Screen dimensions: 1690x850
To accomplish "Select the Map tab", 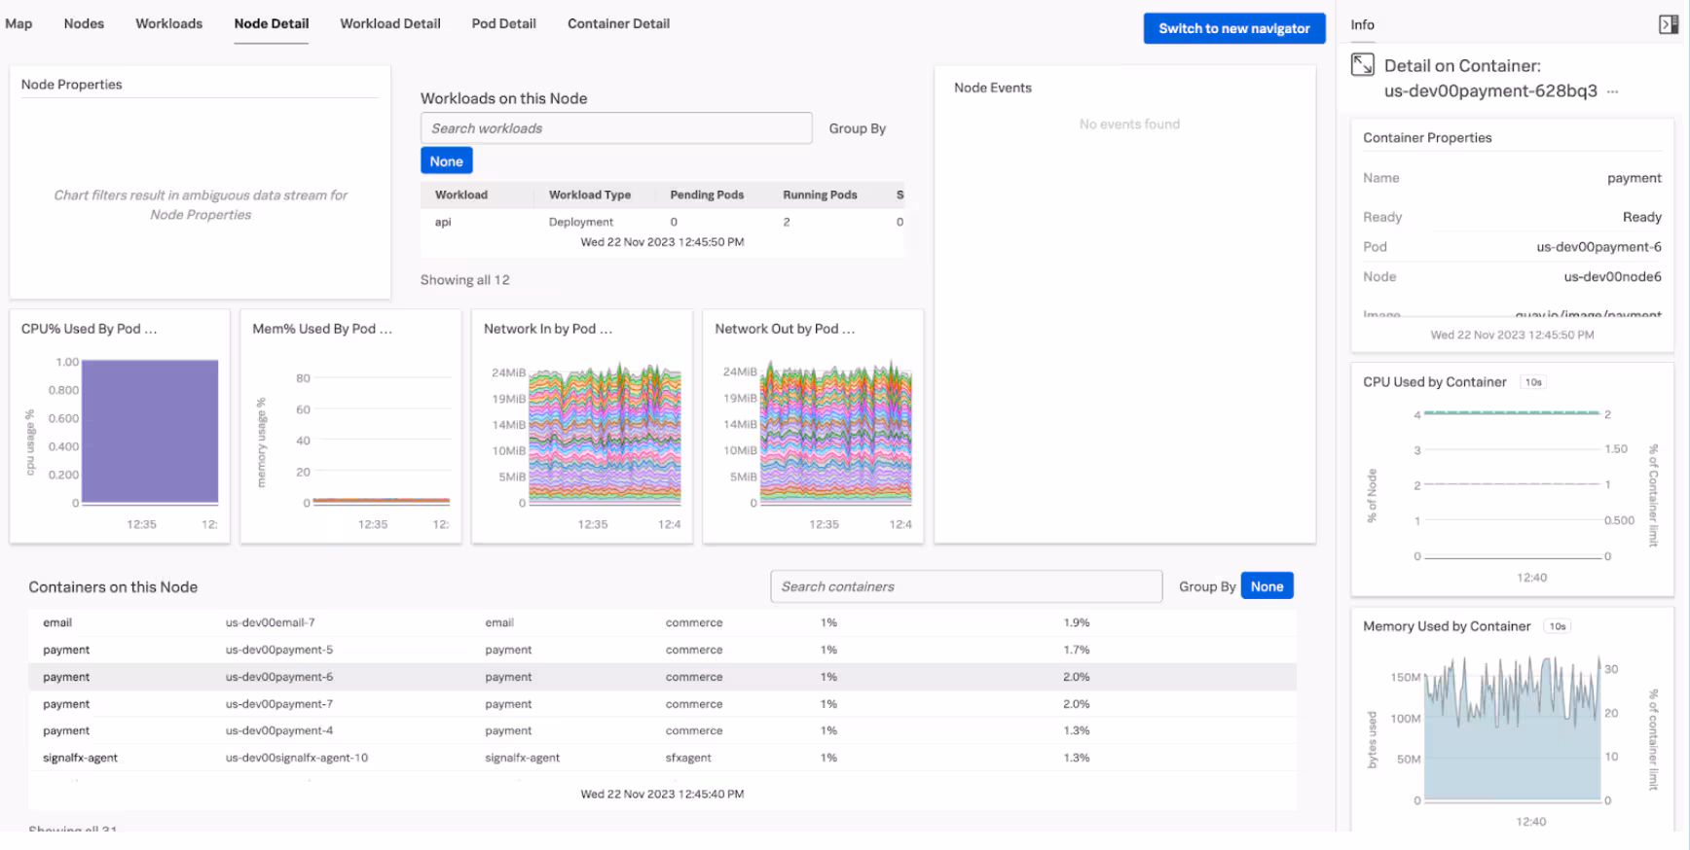I will (x=18, y=23).
